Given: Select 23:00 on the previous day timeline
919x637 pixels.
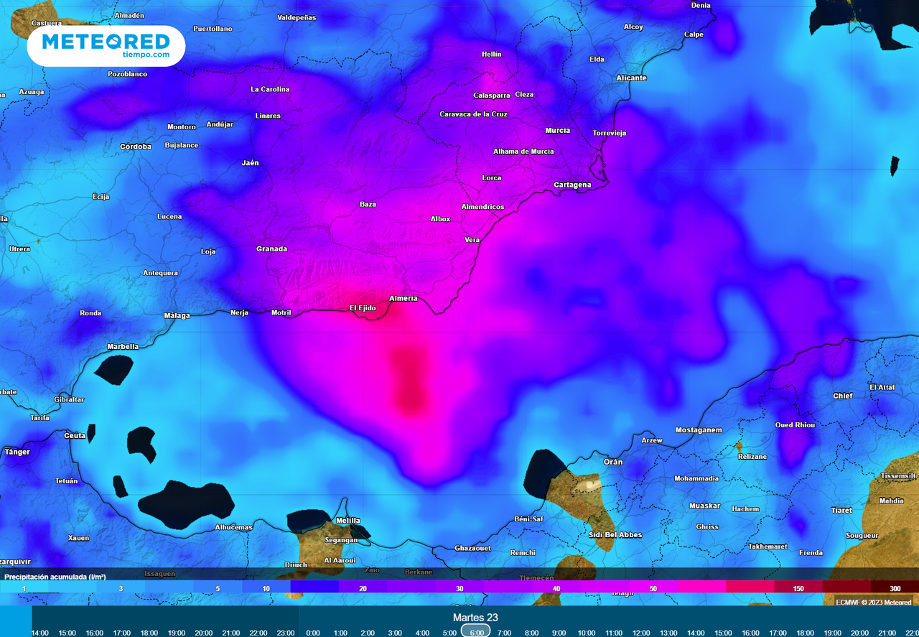Looking at the screenshot, I should 286,633.
